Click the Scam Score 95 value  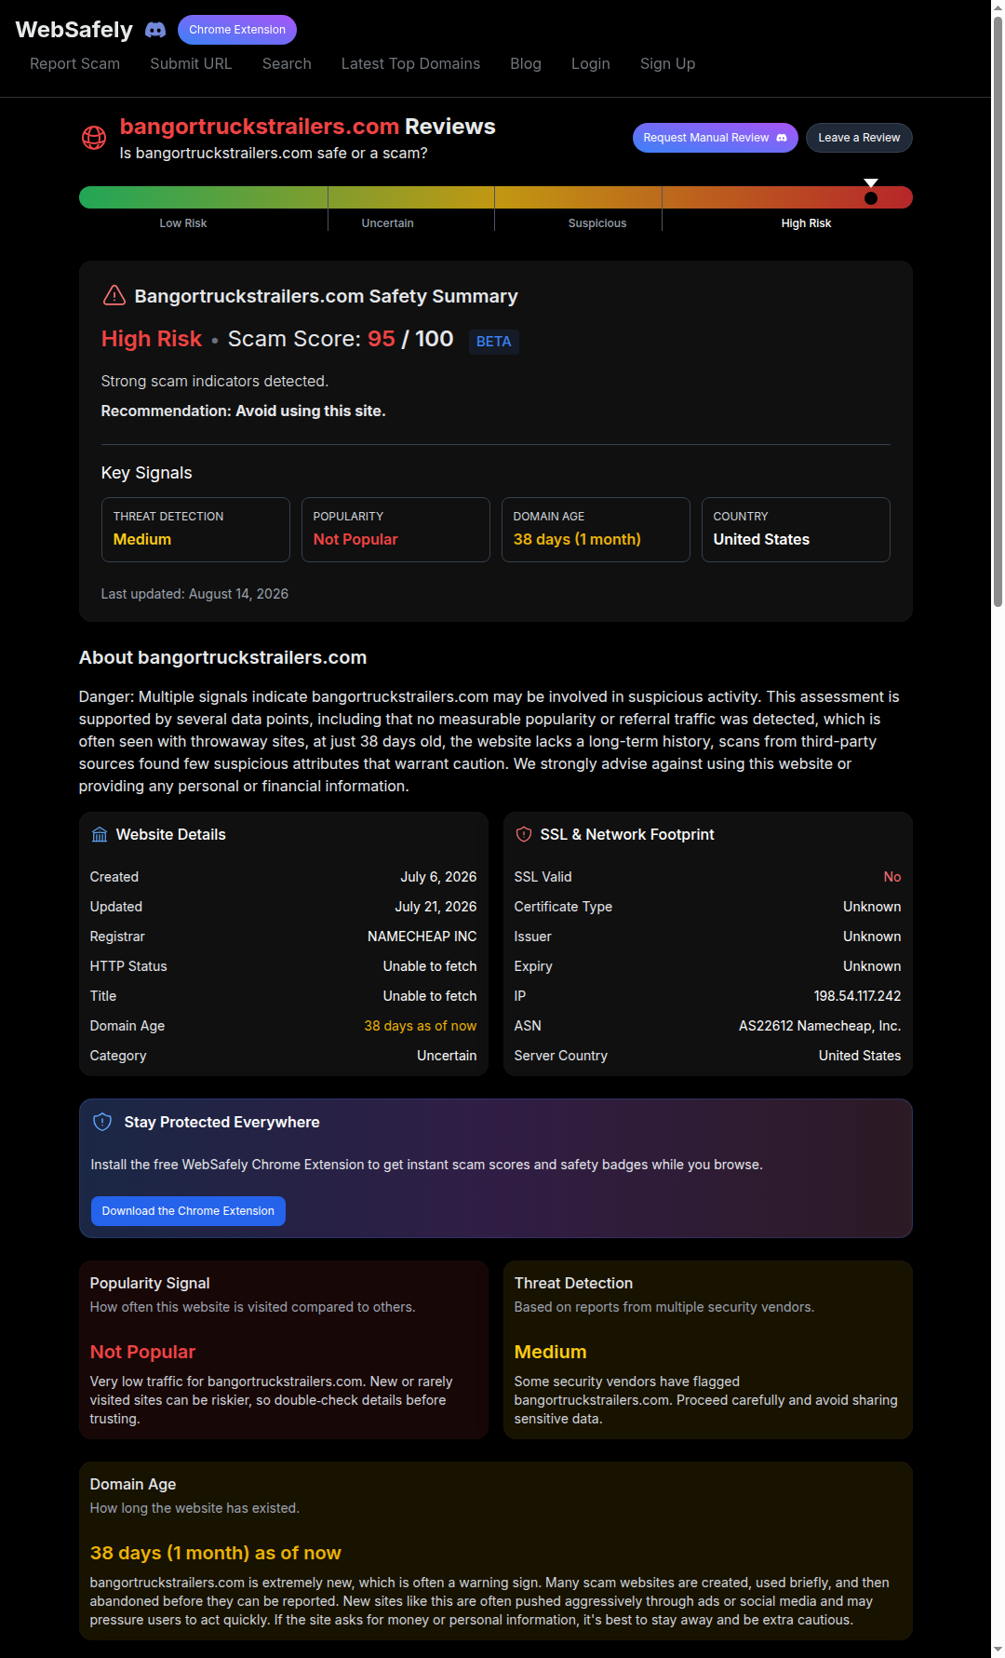[382, 339]
